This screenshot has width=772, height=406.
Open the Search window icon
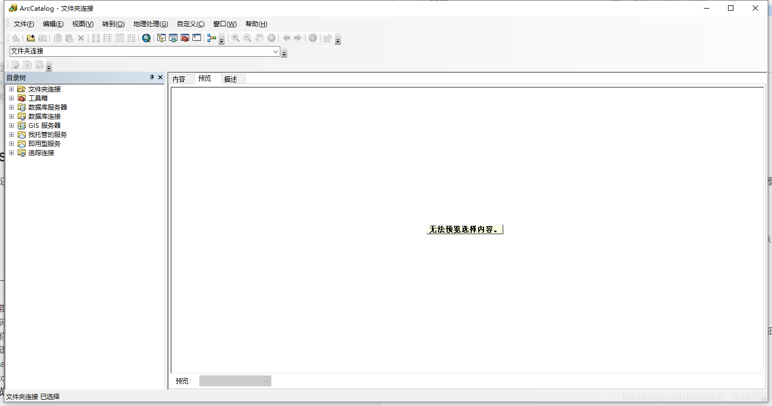[x=173, y=38]
